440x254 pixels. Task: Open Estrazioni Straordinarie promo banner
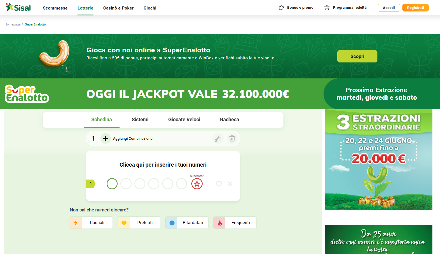379,160
